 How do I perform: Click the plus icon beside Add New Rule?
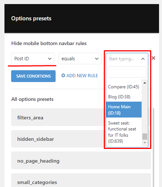tap(63, 75)
